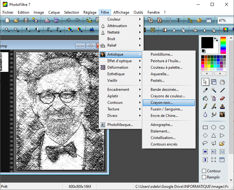Toggle the Remplir checkbox
The width and height of the screenshot is (234, 190).
[204, 177]
